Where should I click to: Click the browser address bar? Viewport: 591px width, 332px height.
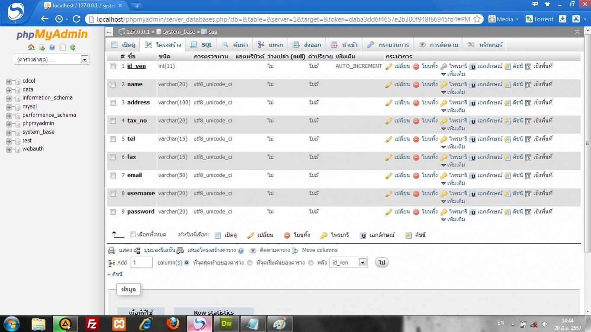click(x=283, y=19)
